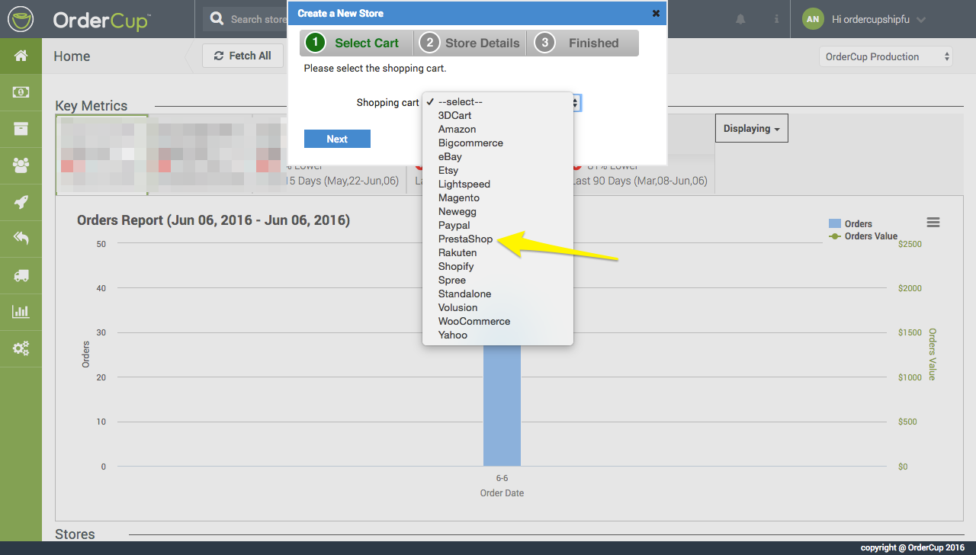Open the bar chart reports sidebar icon
The height and width of the screenshot is (555, 976).
(21, 311)
